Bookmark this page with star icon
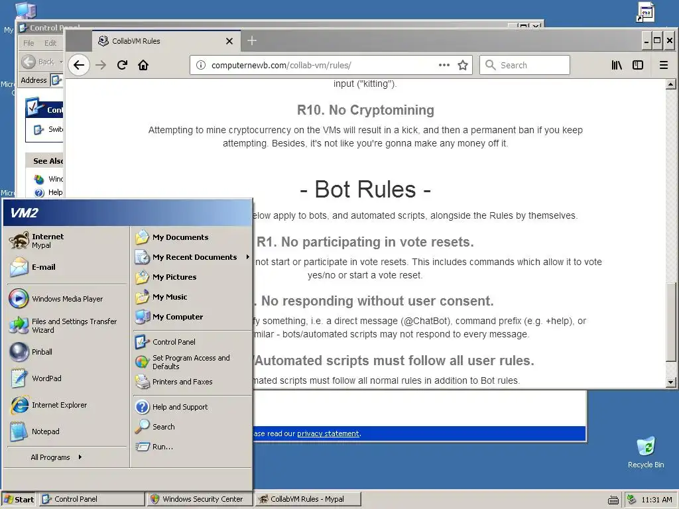Image resolution: width=679 pixels, height=509 pixels. coord(463,66)
